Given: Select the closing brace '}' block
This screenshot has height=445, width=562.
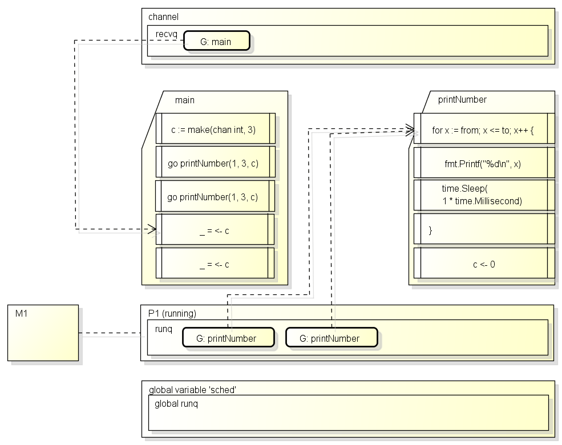Looking at the screenshot, I should click(x=484, y=229).
